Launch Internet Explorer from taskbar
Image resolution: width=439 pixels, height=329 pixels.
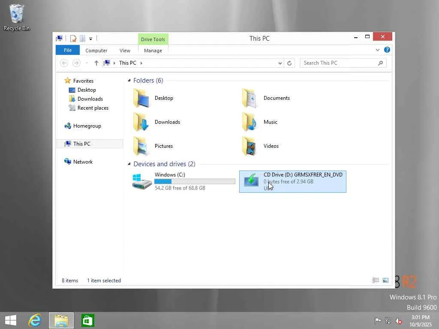tap(35, 320)
